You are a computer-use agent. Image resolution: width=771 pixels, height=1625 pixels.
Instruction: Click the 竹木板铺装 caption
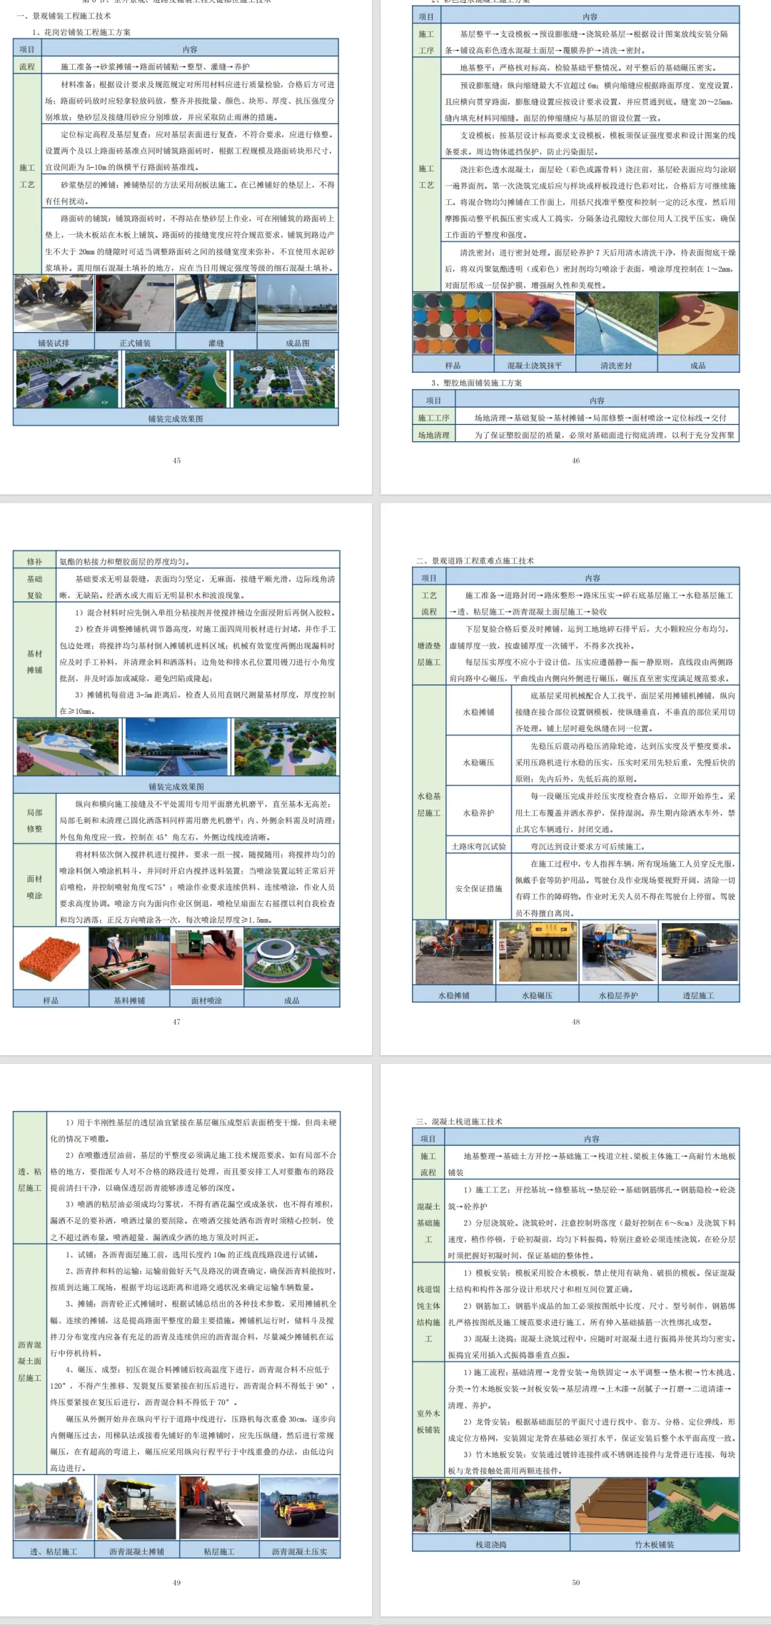[x=655, y=1544]
